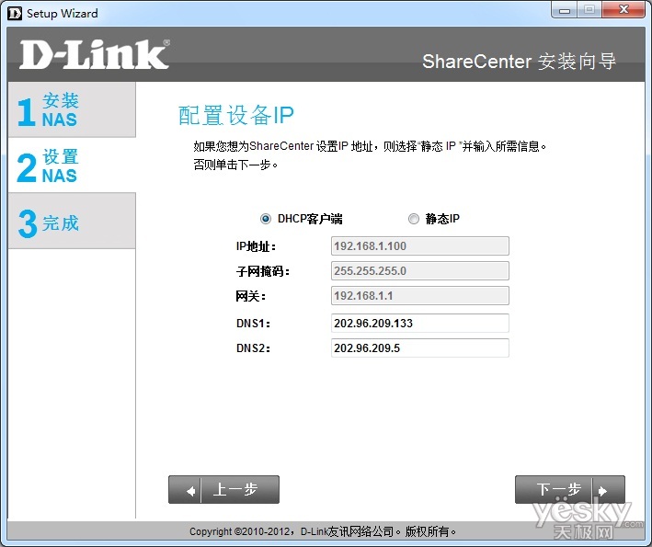The width and height of the screenshot is (652, 547).
Task: Click the DNS1 input field
Action: (420, 324)
